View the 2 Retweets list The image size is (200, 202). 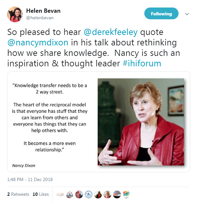[18, 194]
